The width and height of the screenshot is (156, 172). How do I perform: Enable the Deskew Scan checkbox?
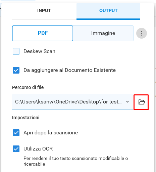[16, 51]
